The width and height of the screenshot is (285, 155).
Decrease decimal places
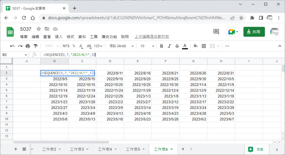pos(81,46)
